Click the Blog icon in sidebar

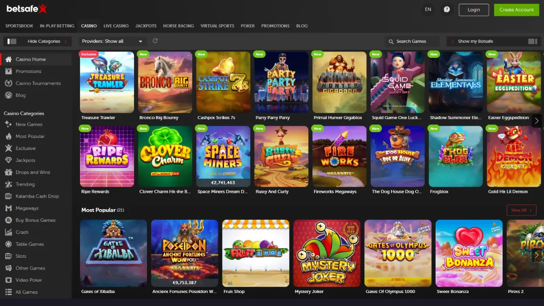coord(9,95)
